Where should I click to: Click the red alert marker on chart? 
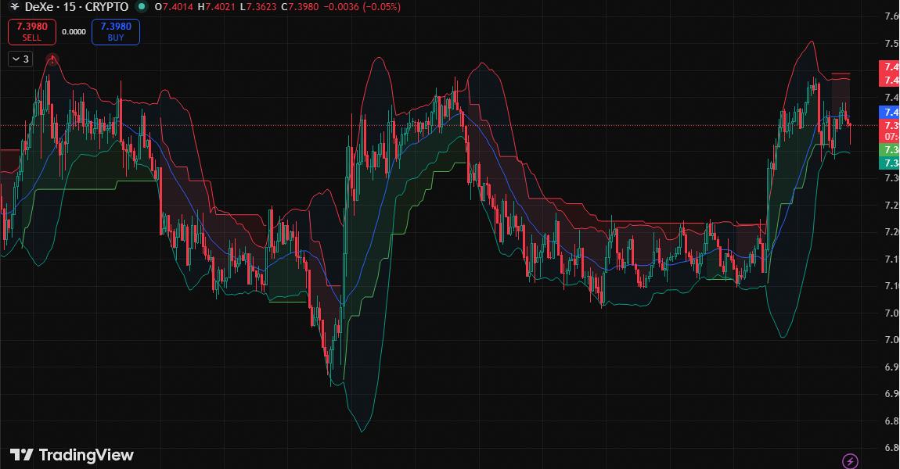click(x=52, y=59)
